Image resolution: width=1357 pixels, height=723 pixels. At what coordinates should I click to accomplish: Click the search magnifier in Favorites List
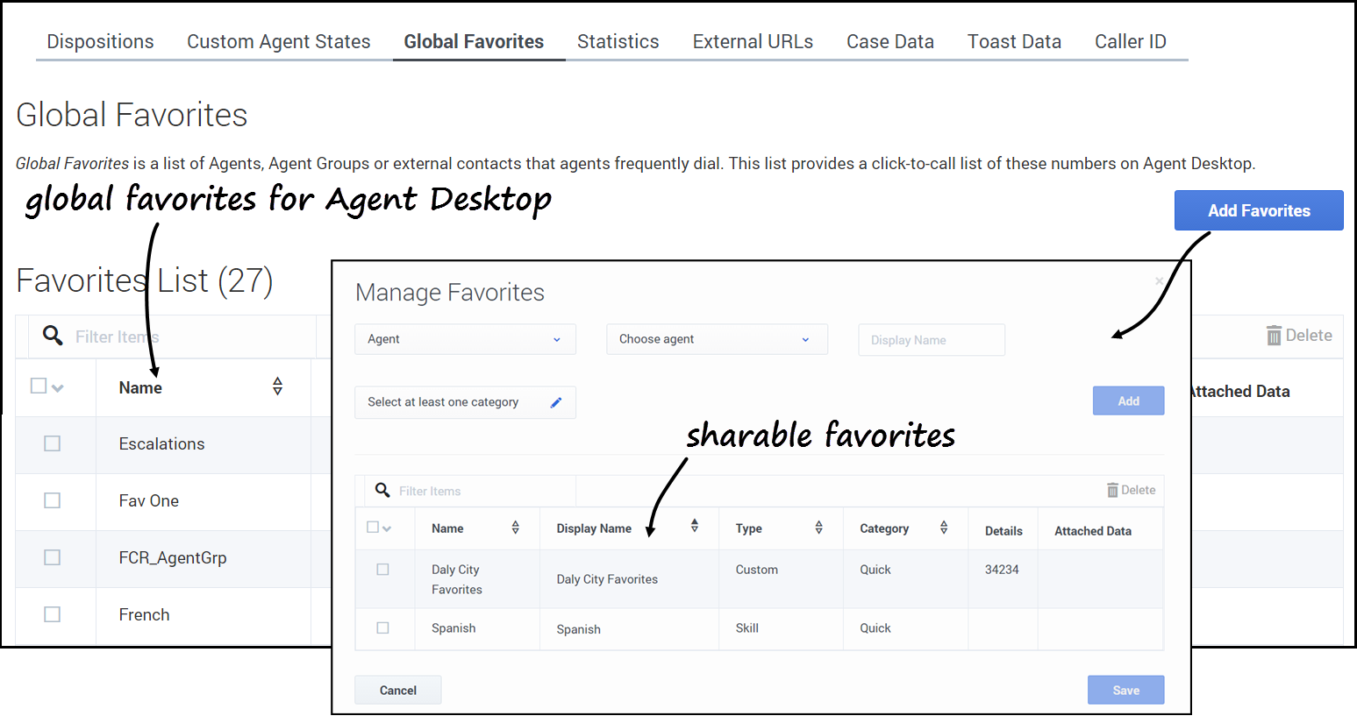click(53, 336)
